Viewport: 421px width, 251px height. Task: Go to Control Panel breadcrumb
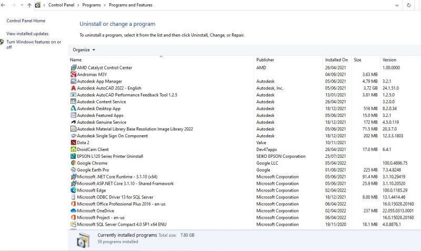(61, 5)
